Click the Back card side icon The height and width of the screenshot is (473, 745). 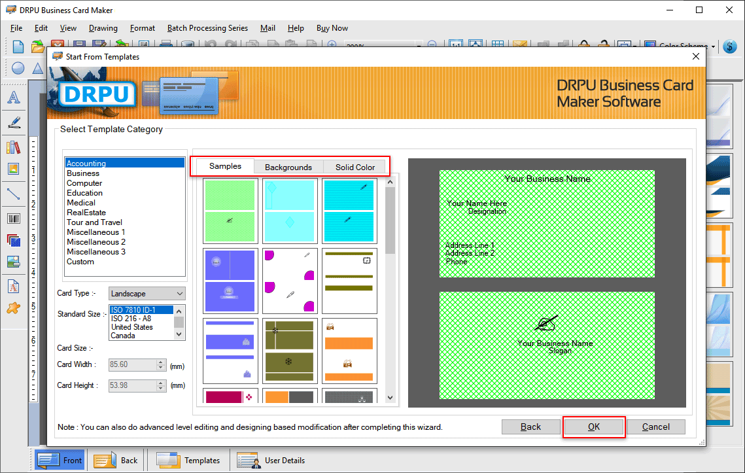click(116, 460)
